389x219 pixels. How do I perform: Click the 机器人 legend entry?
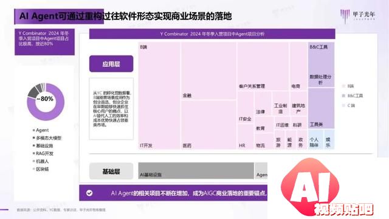point(41,161)
